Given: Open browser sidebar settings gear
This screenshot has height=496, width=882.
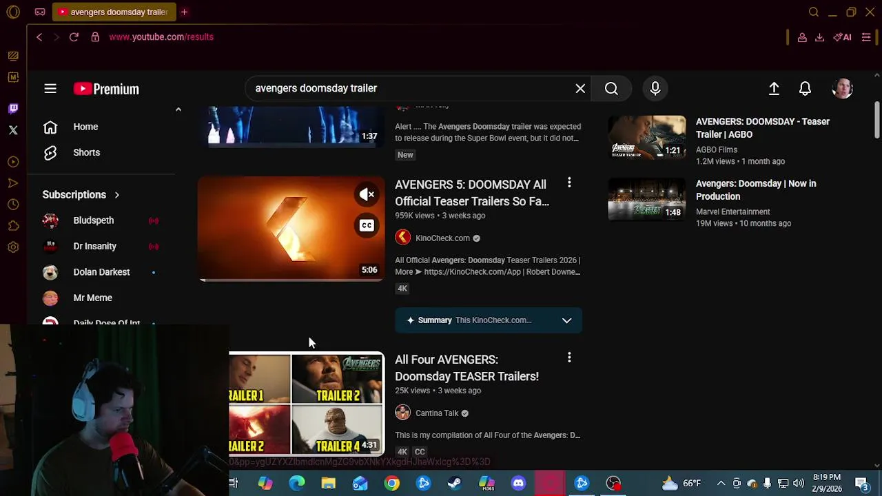Looking at the screenshot, I should (13, 247).
